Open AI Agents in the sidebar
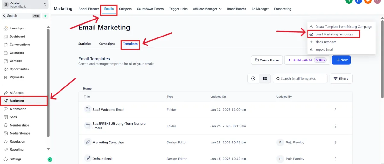The image size is (384, 164). pos(16,93)
